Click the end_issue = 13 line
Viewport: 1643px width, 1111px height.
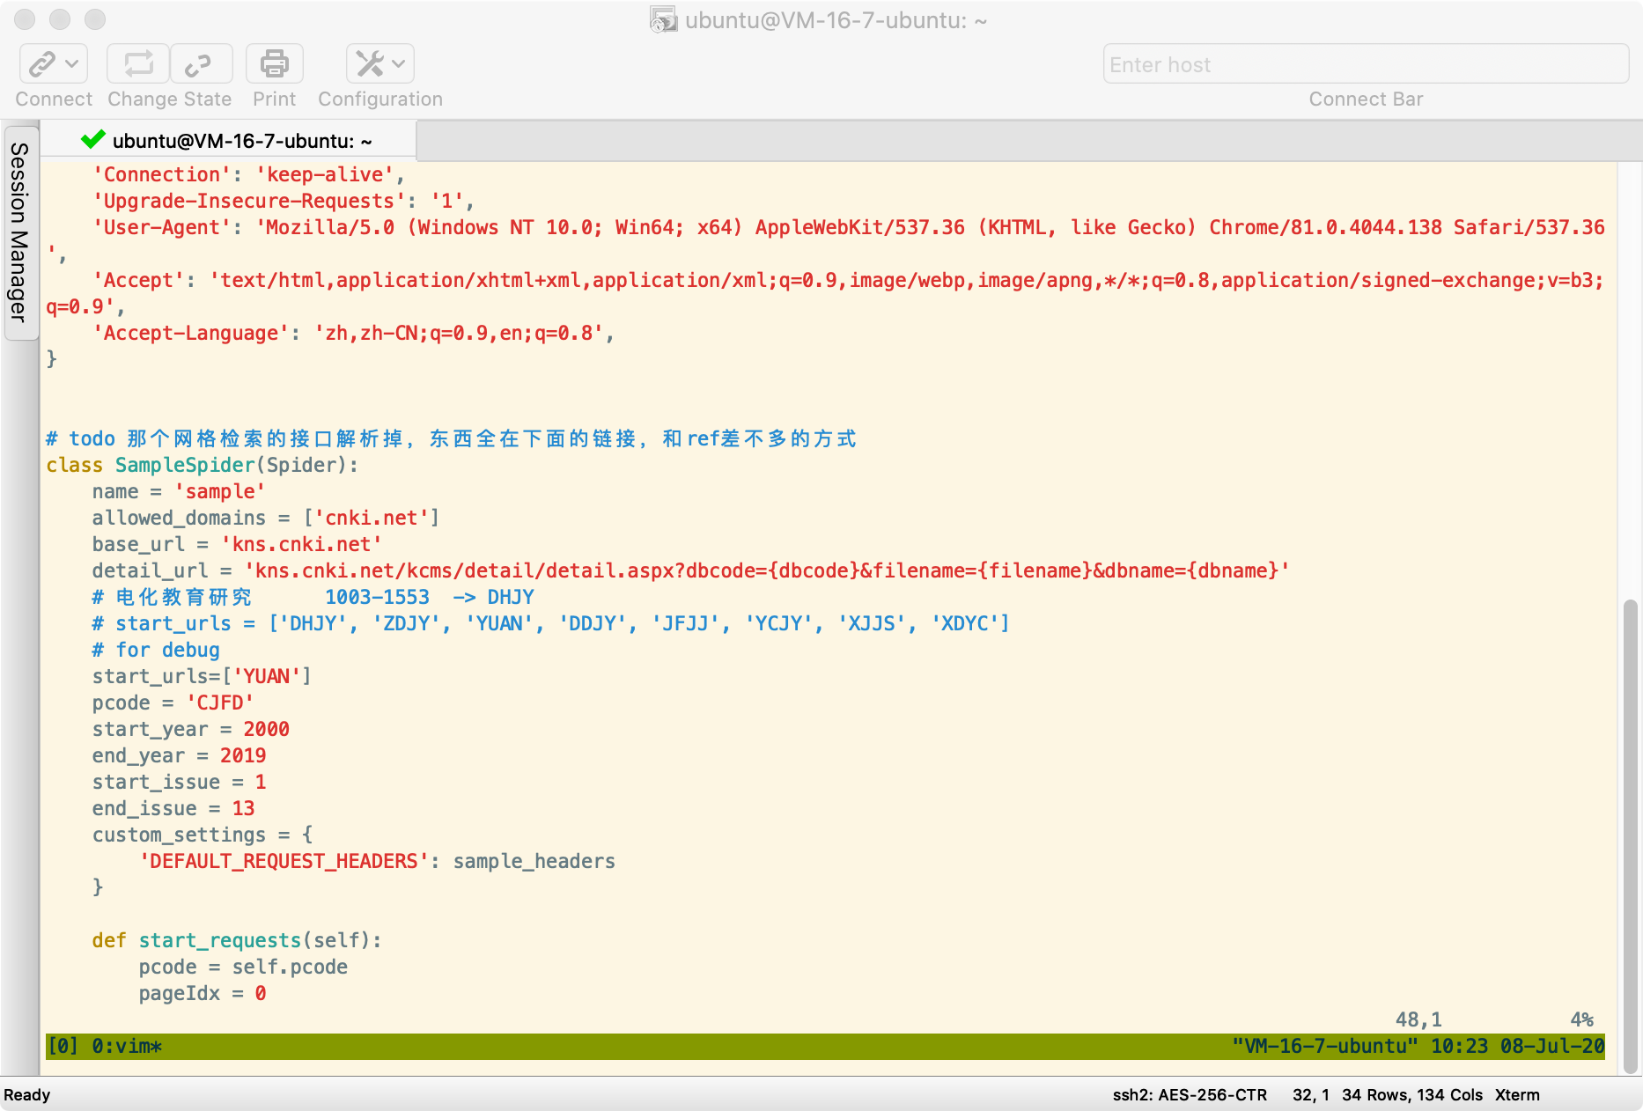click(x=173, y=808)
